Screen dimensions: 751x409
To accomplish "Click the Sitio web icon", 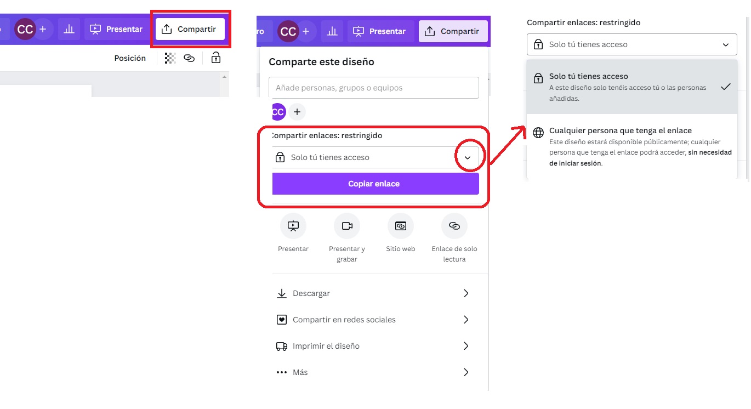I will click(x=401, y=225).
